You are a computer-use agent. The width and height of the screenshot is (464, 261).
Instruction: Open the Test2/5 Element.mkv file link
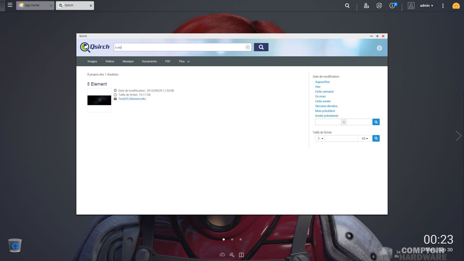(132, 99)
